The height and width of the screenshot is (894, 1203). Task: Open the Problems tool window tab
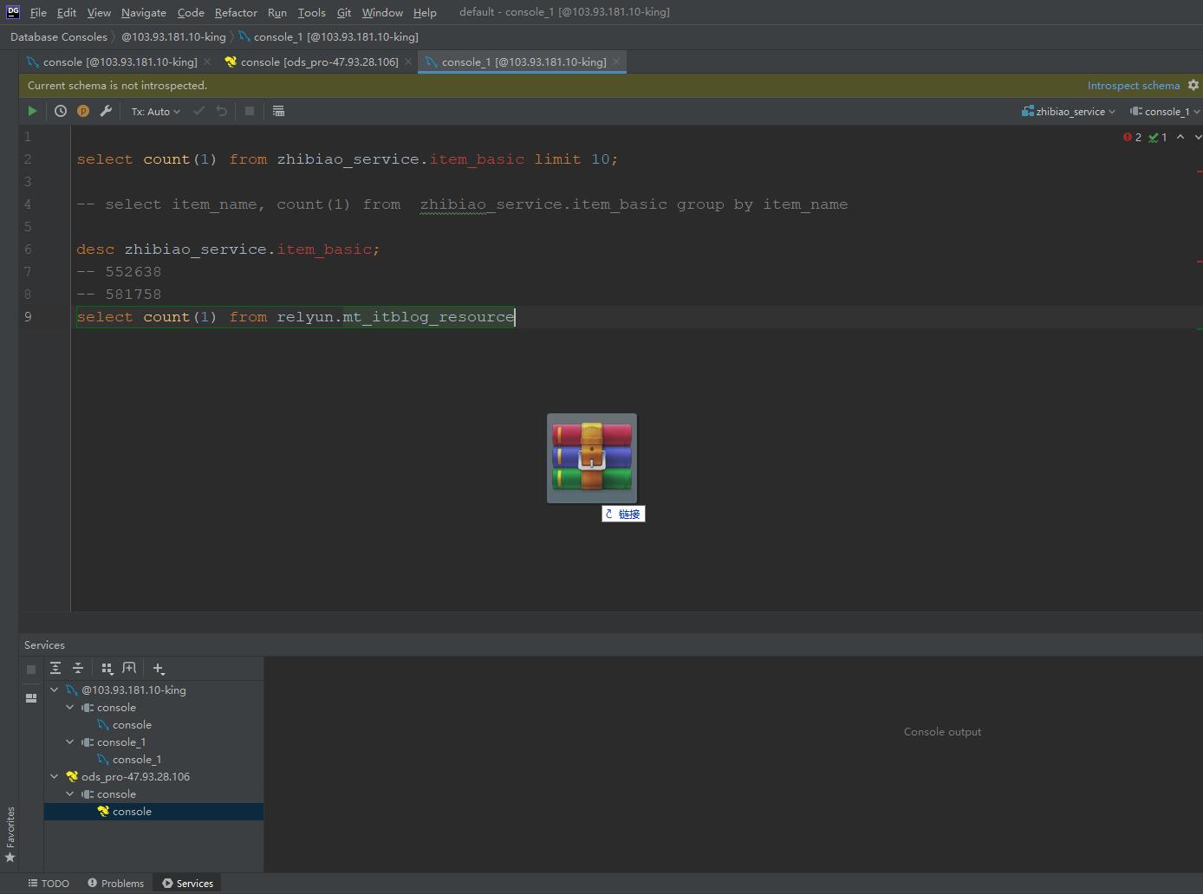point(116,884)
